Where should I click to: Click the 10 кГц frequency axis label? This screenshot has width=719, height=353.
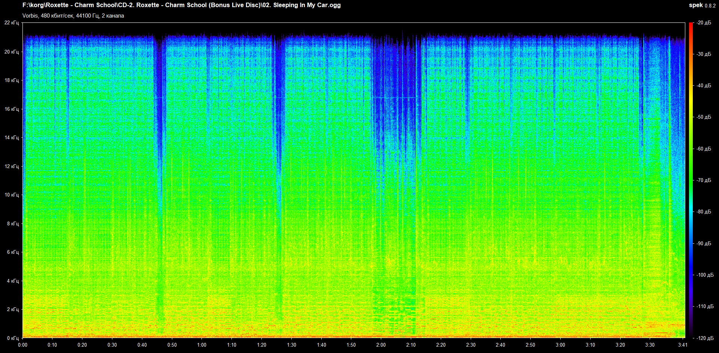click(x=12, y=195)
